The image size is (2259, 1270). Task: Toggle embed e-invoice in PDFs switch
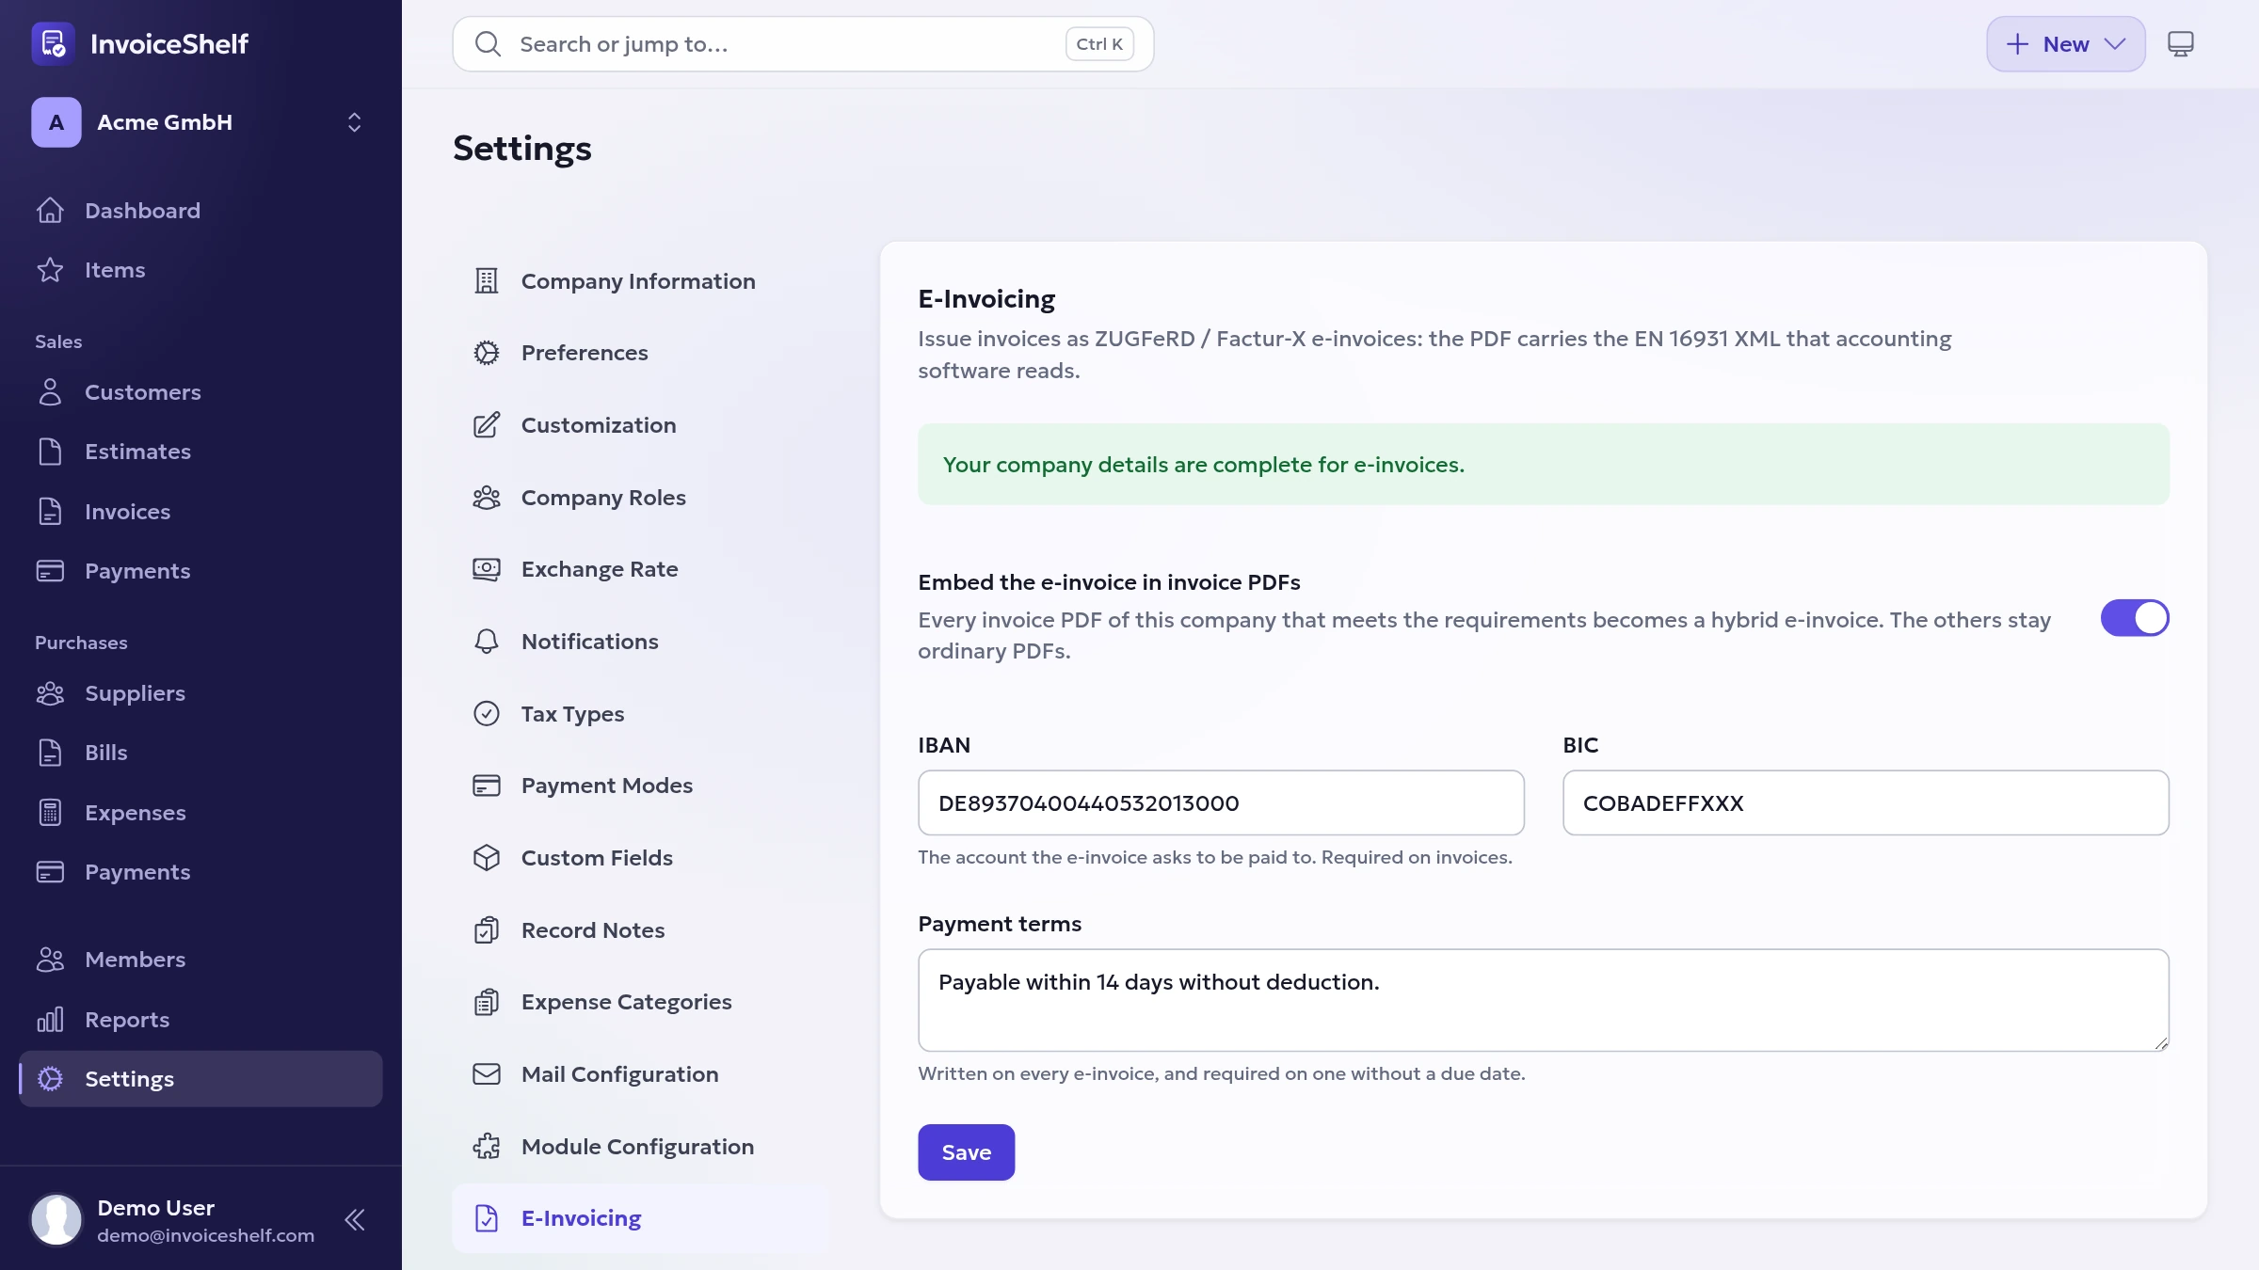tap(2135, 618)
